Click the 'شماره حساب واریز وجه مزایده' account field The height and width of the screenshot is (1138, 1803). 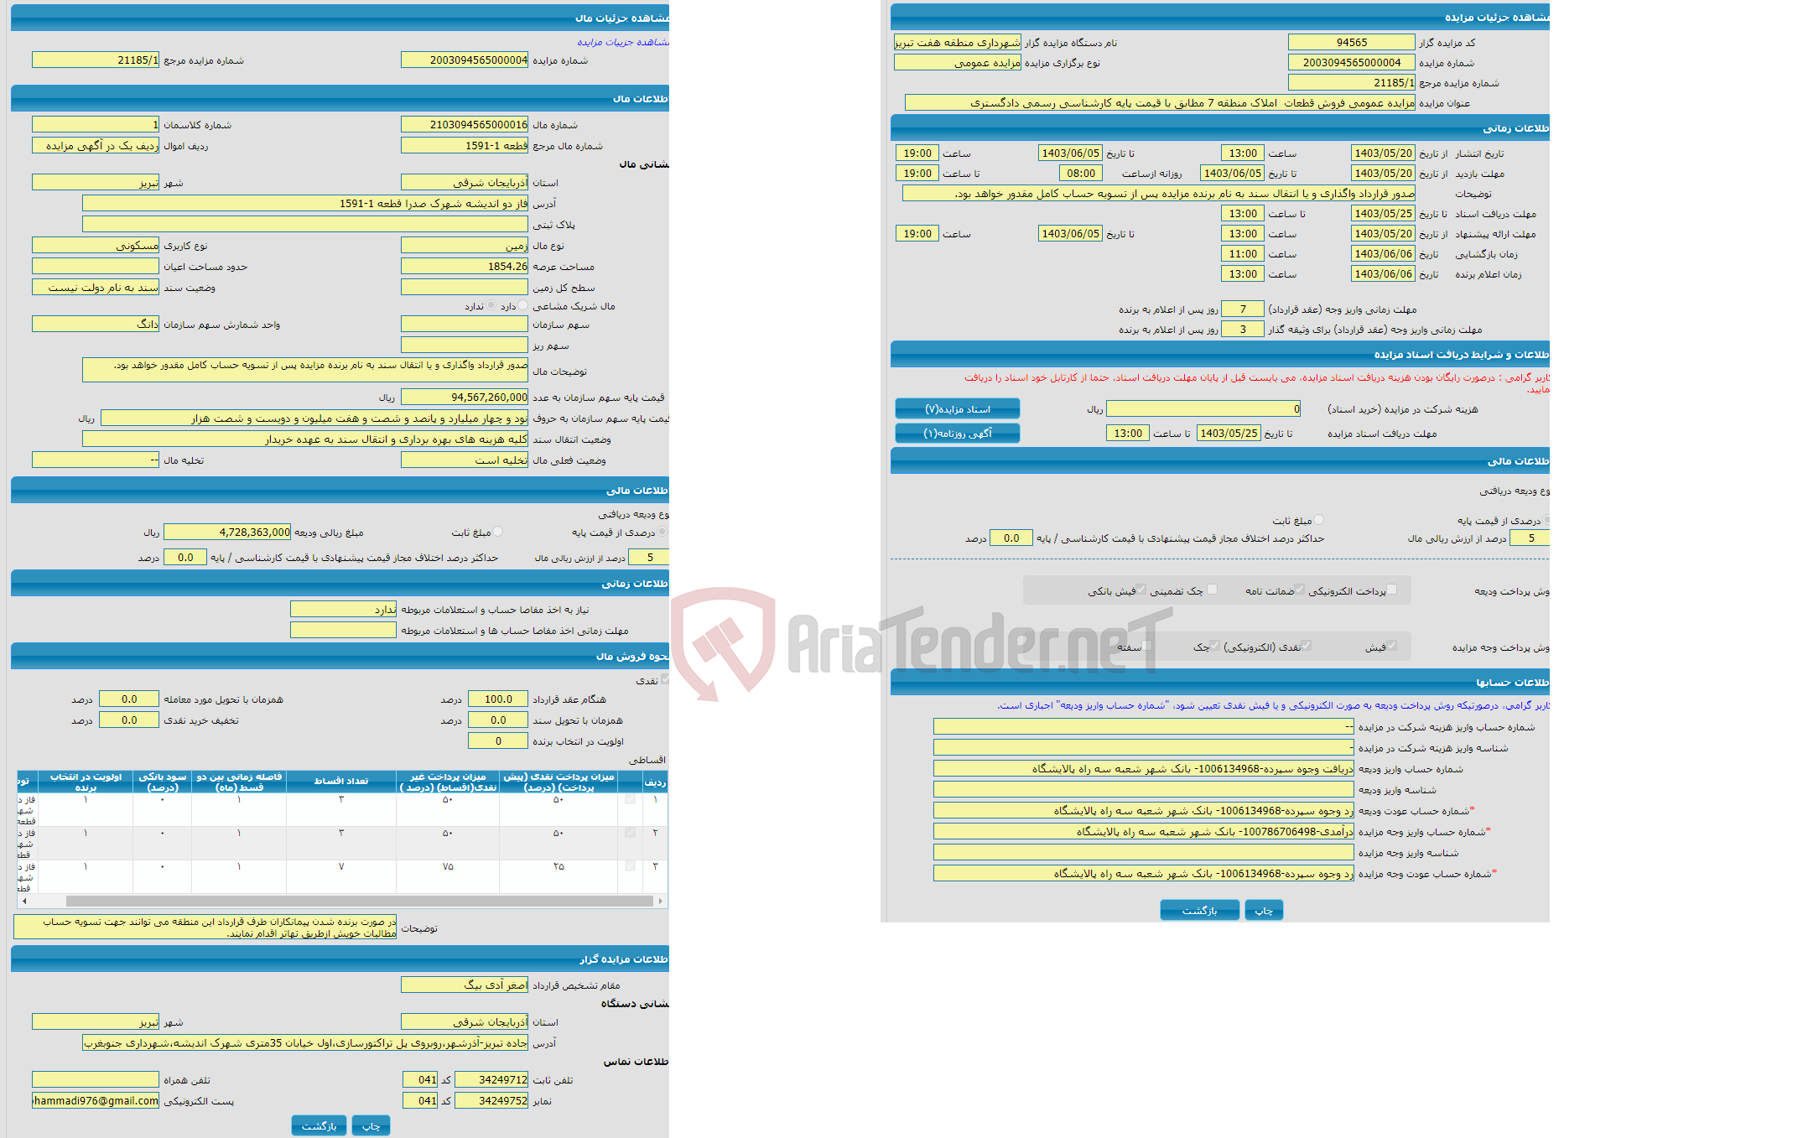(x=1144, y=832)
